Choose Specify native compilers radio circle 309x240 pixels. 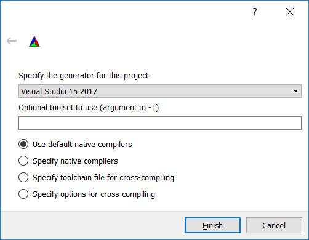tap(23, 161)
